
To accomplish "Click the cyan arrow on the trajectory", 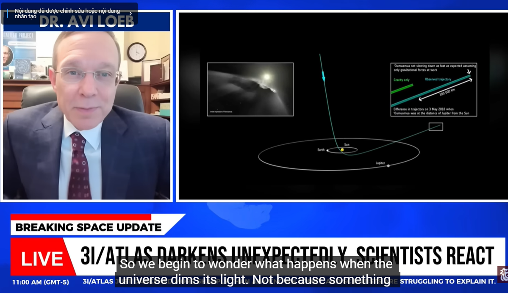I will coord(324,77).
